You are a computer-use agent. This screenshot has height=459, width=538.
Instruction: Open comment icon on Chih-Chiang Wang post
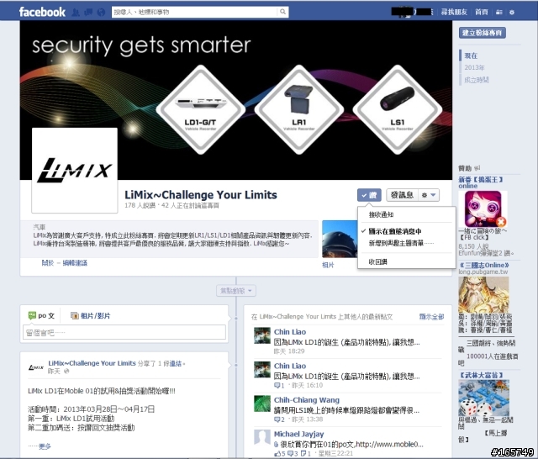[x=278, y=419]
